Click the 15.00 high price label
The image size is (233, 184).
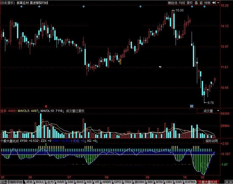coord(179,10)
